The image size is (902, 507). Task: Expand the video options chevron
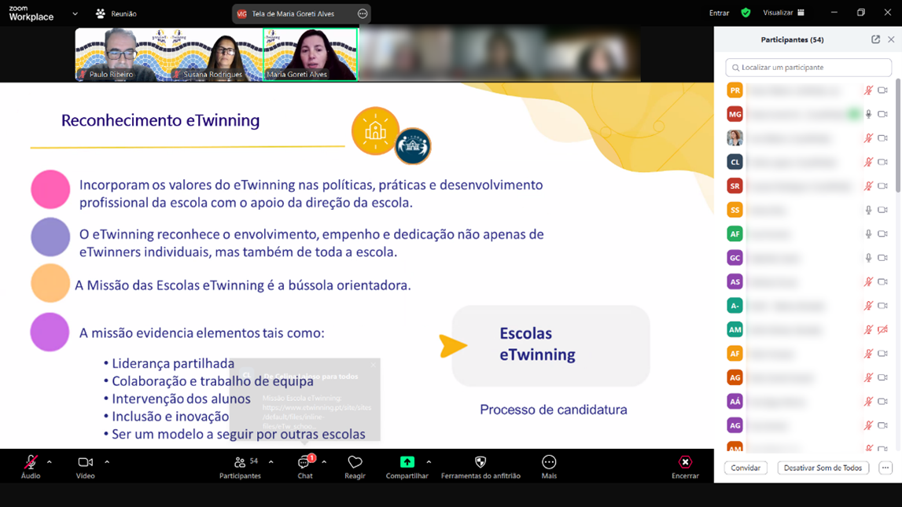(x=107, y=461)
